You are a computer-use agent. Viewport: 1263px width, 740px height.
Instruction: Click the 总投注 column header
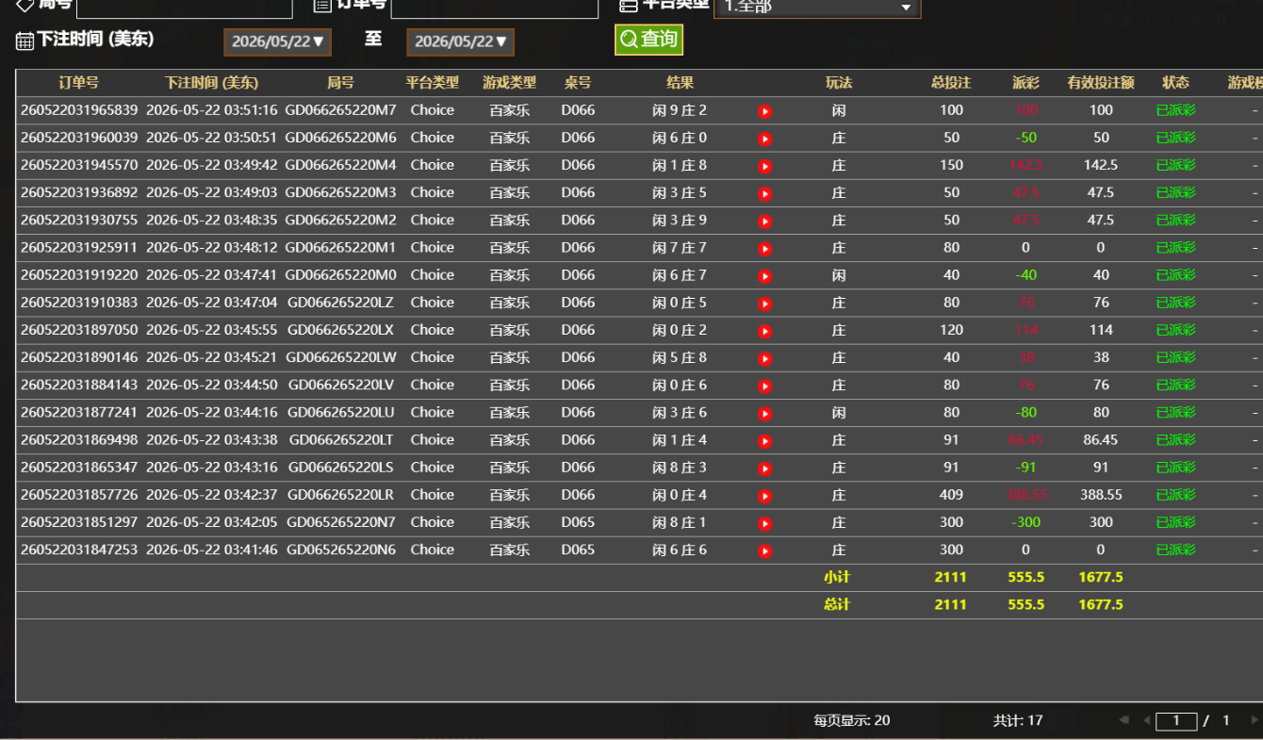pos(951,83)
